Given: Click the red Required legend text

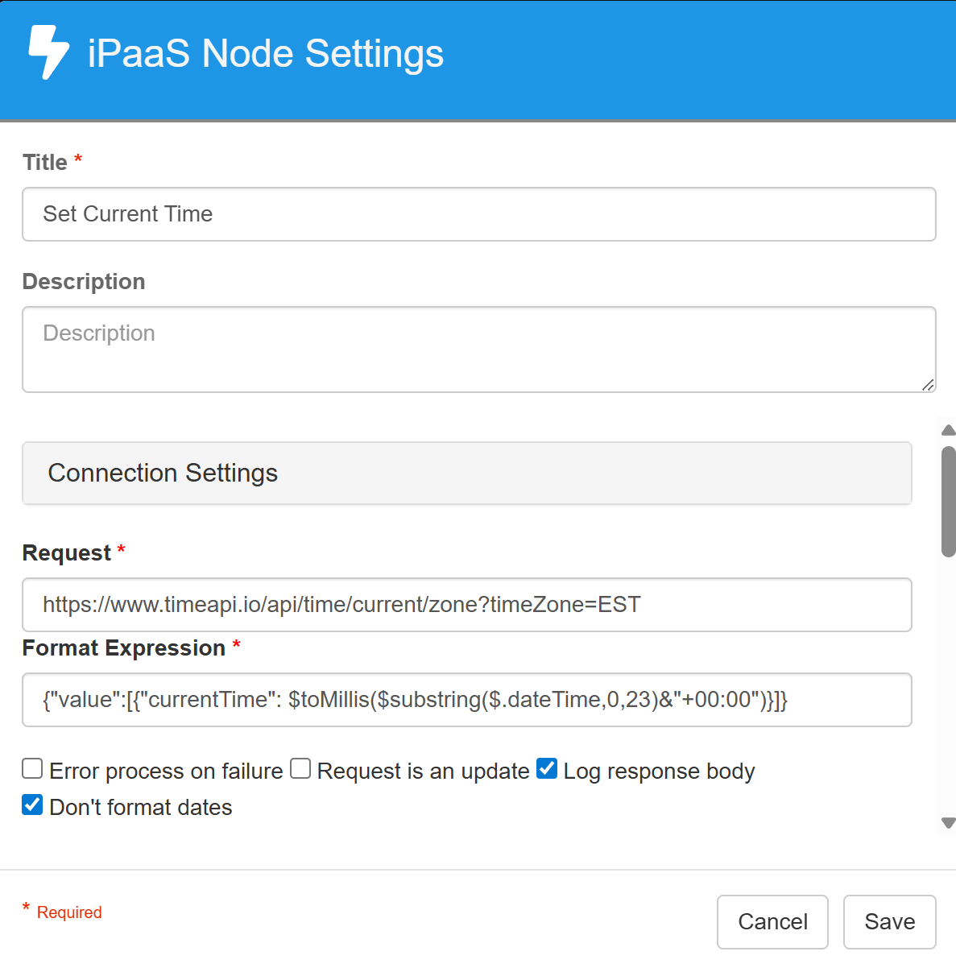Looking at the screenshot, I should pos(69,912).
